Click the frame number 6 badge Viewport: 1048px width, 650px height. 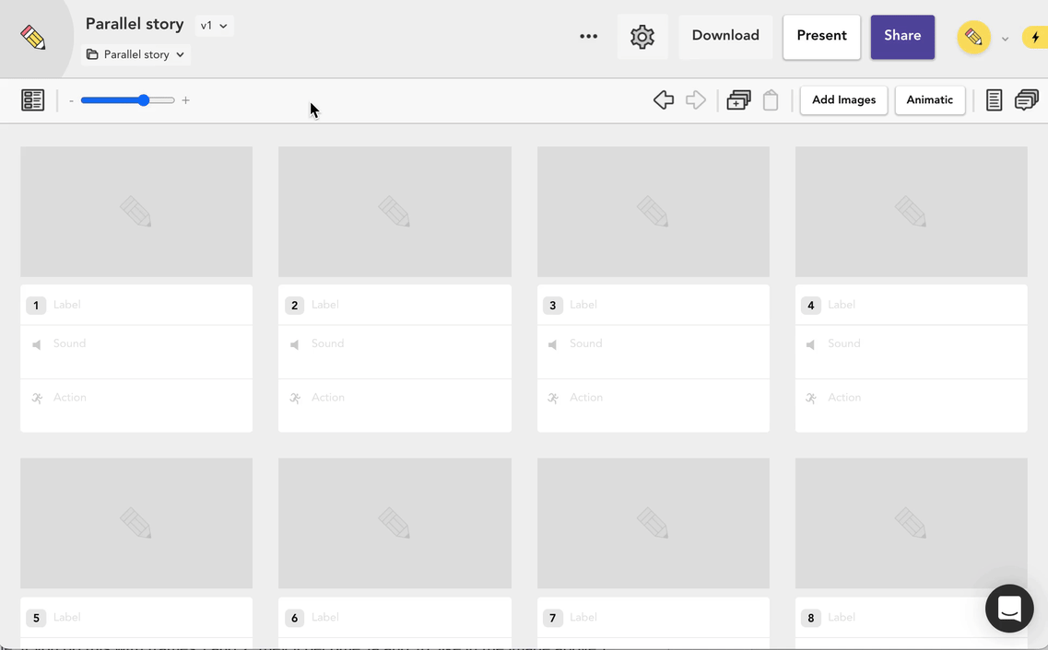point(294,617)
